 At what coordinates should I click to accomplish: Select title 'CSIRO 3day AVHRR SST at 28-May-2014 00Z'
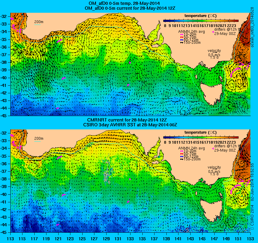click(130, 125)
